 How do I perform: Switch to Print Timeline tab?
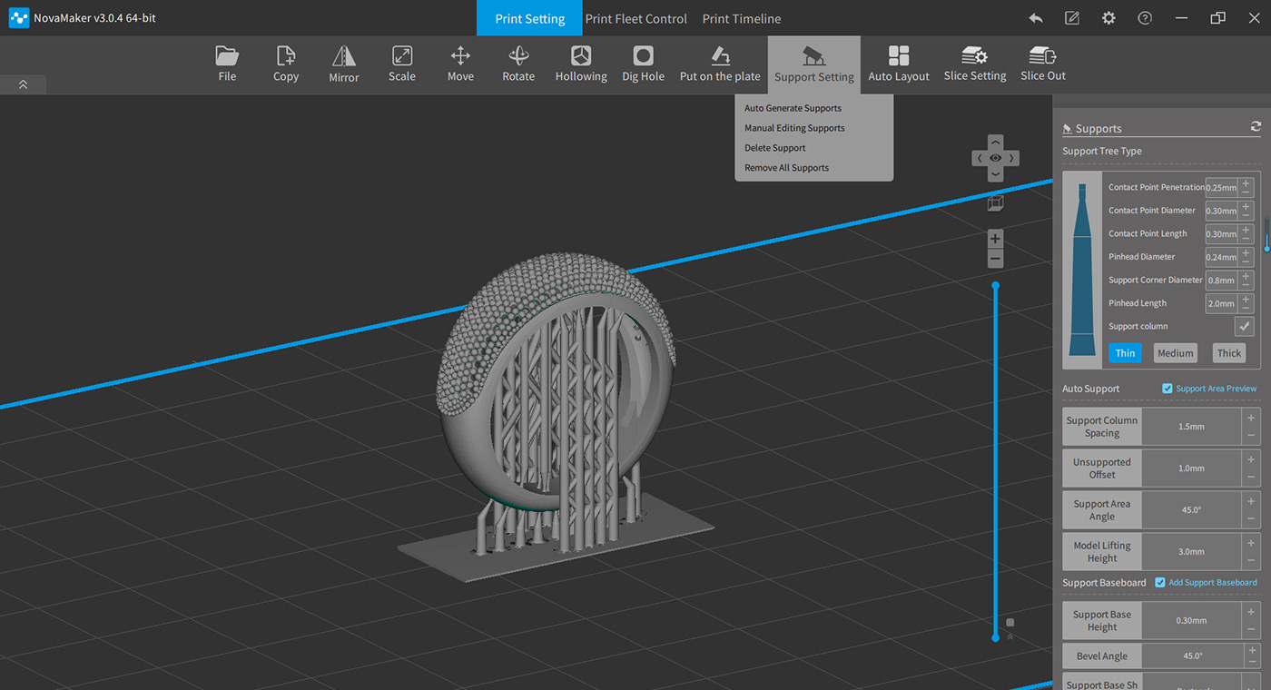coord(742,18)
